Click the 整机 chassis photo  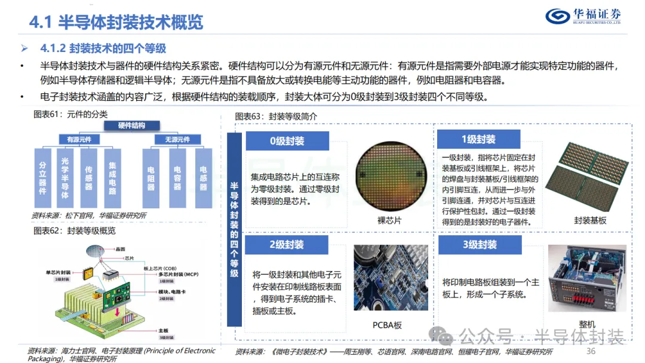point(587,278)
